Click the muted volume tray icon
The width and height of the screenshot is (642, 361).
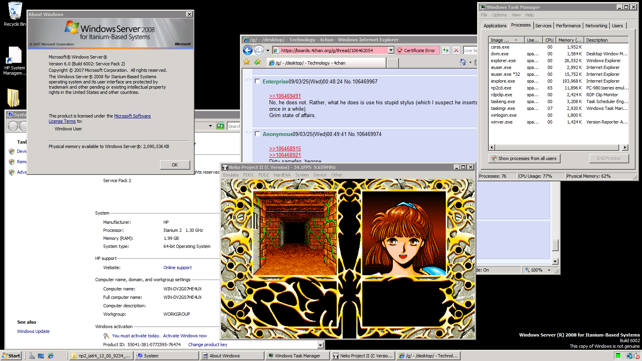[x=636, y=356]
